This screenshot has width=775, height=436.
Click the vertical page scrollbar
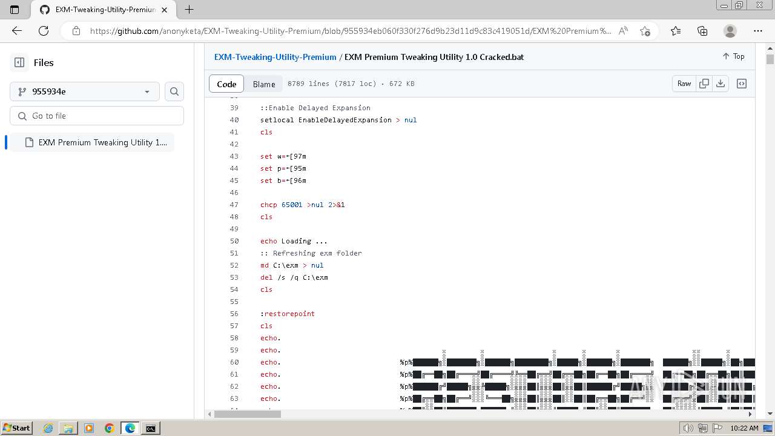pos(770,59)
